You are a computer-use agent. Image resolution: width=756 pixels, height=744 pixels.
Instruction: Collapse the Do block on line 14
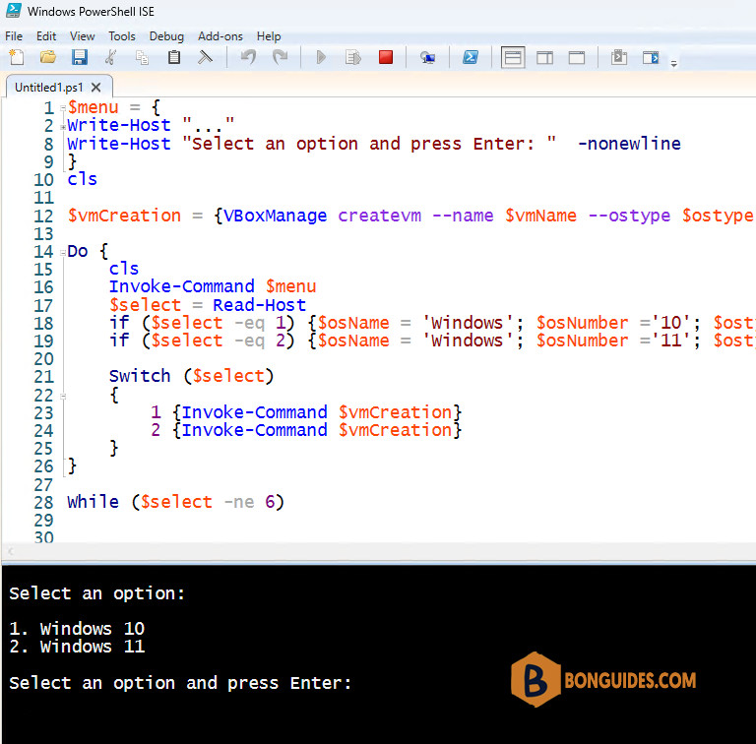(x=63, y=253)
